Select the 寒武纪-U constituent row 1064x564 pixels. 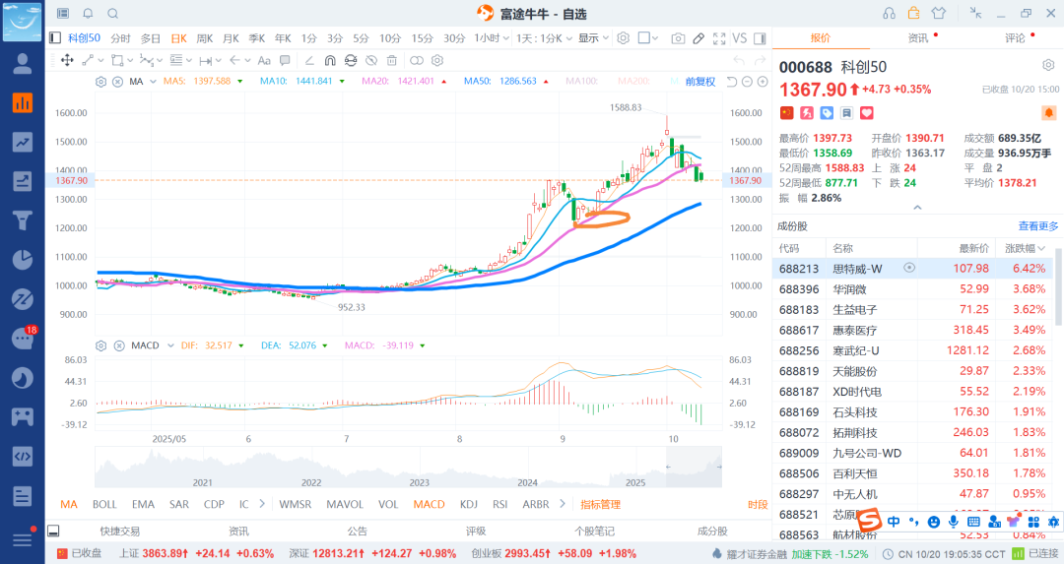click(x=912, y=350)
